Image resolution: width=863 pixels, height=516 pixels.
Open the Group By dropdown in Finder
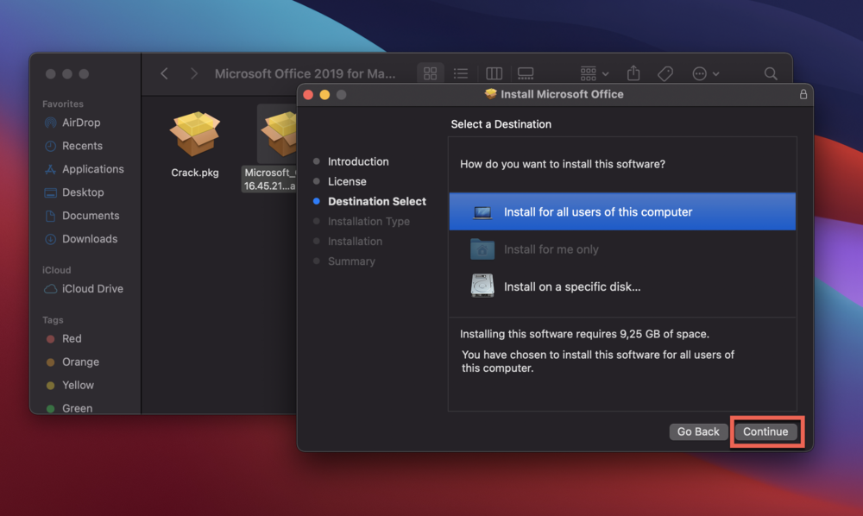point(595,74)
